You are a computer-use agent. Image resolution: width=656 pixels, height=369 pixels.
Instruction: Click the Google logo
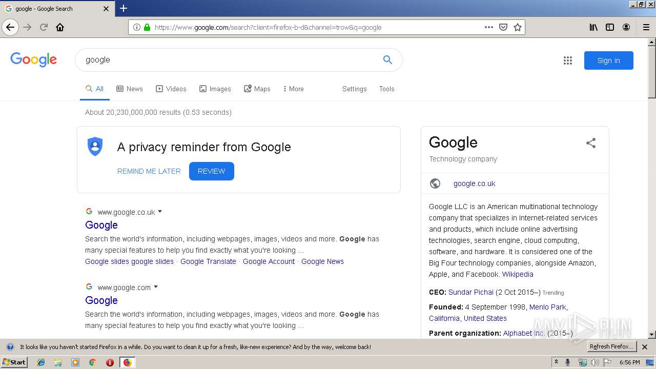coord(34,60)
